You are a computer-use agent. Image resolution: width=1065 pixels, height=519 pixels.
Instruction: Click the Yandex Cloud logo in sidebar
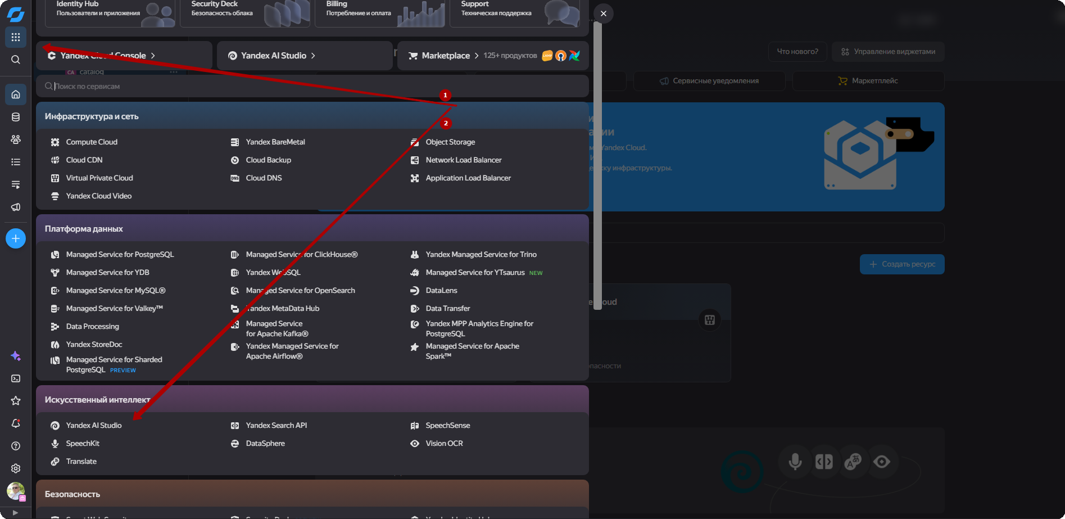point(16,15)
